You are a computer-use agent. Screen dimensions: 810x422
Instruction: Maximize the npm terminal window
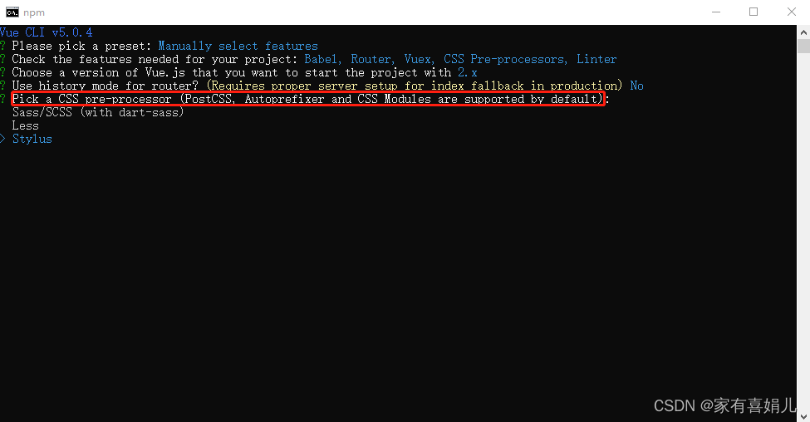pos(754,12)
